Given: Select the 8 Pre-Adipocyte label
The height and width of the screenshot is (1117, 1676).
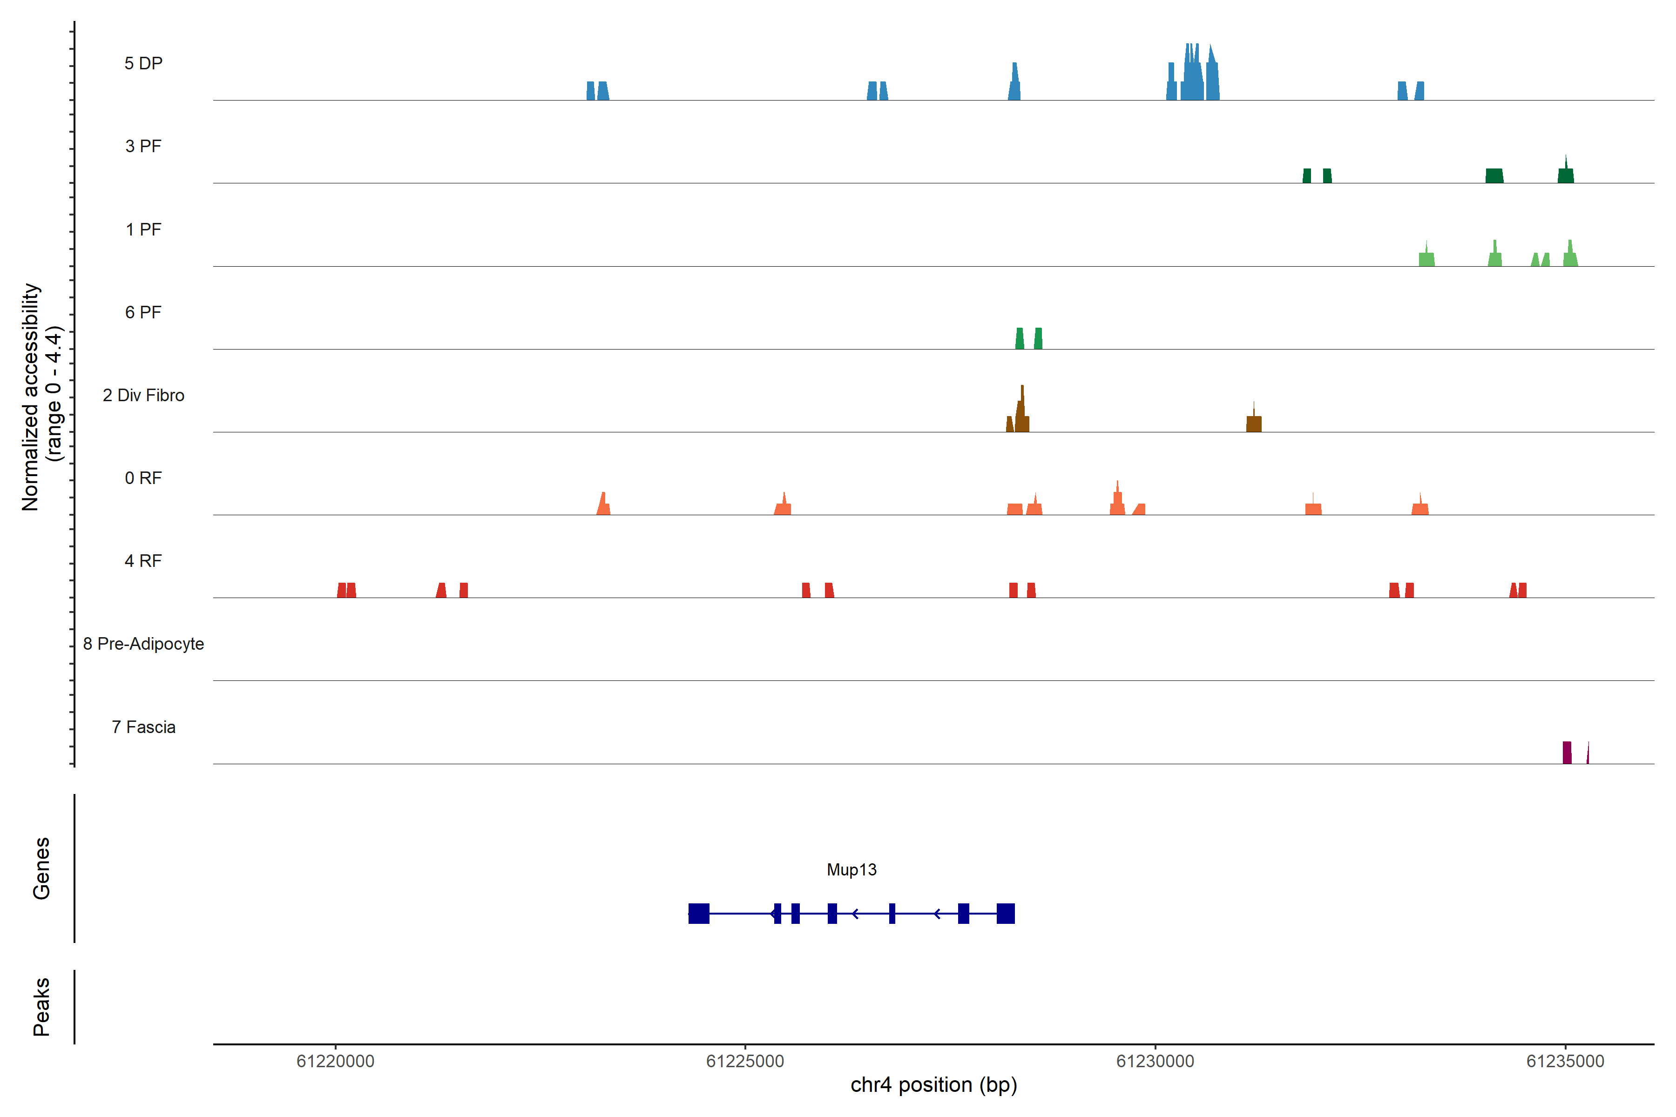Looking at the screenshot, I should pyautogui.click(x=143, y=644).
